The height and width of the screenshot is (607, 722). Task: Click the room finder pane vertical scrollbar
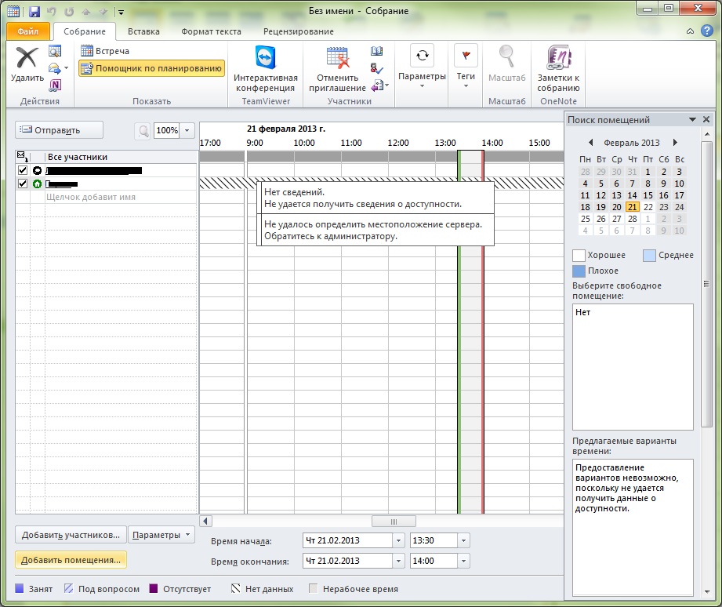click(x=706, y=284)
